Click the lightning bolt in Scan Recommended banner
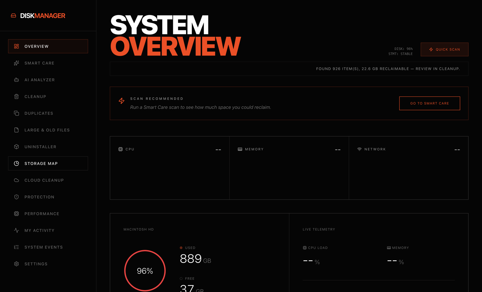Viewport: 482px width, 292px height. click(121, 101)
